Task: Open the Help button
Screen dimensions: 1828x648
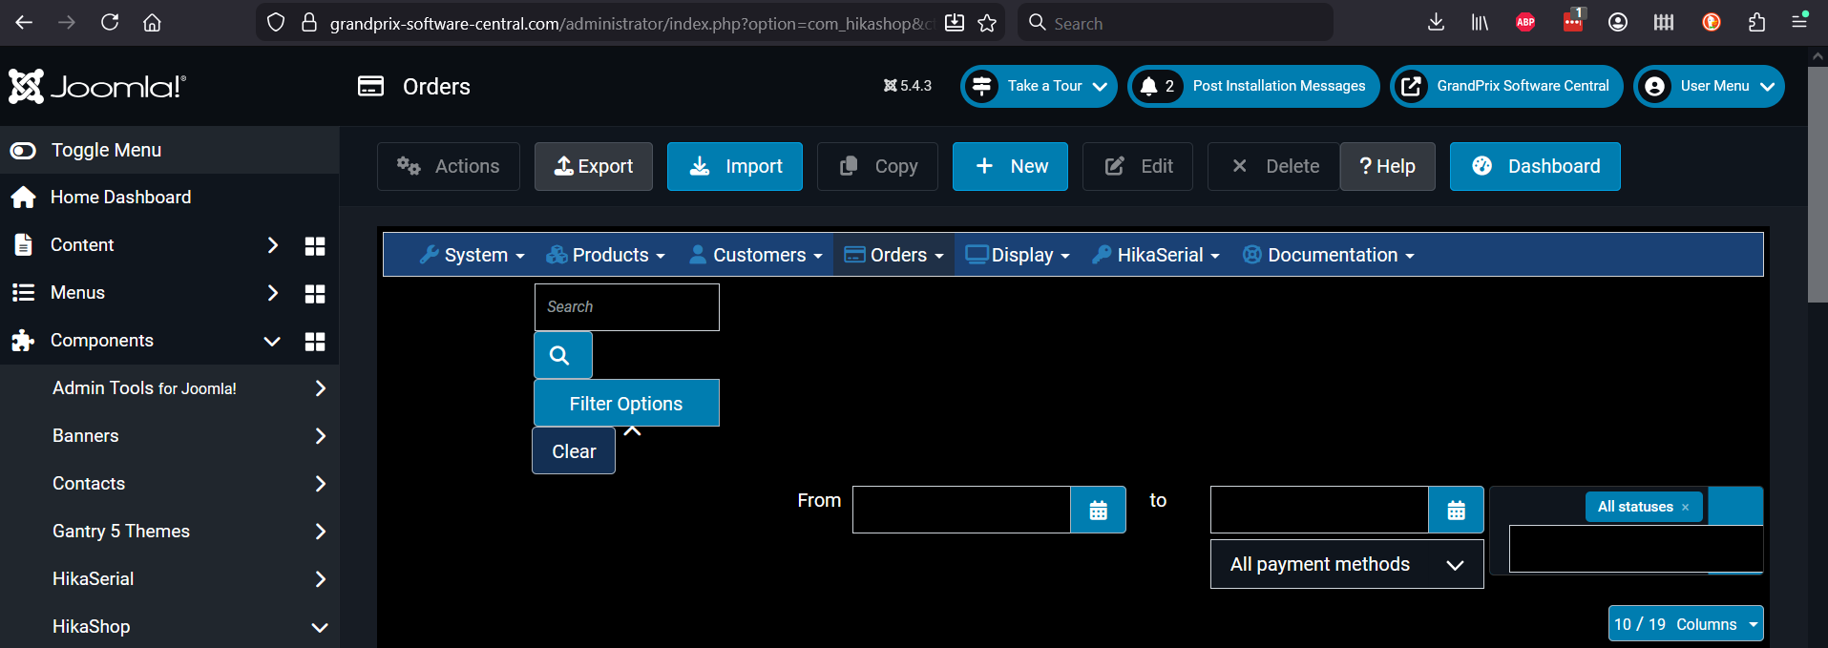Action: click(1388, 166)
